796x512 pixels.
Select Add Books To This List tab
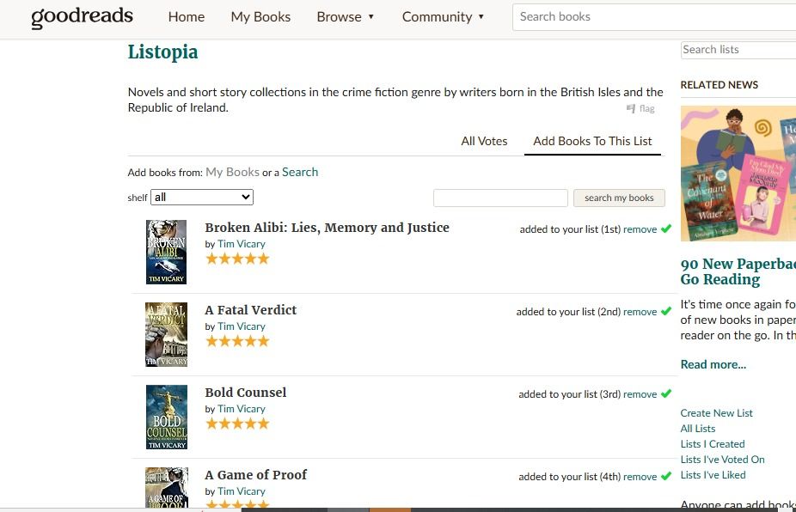coord(592,141)
